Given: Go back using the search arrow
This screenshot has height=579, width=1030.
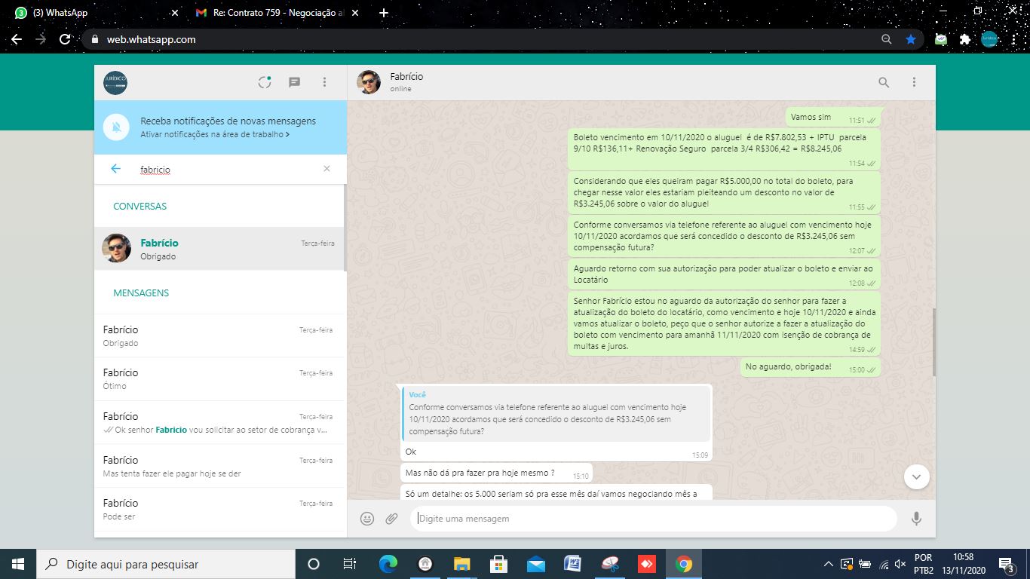Looking at the screenshot, I should coord(115,169).
